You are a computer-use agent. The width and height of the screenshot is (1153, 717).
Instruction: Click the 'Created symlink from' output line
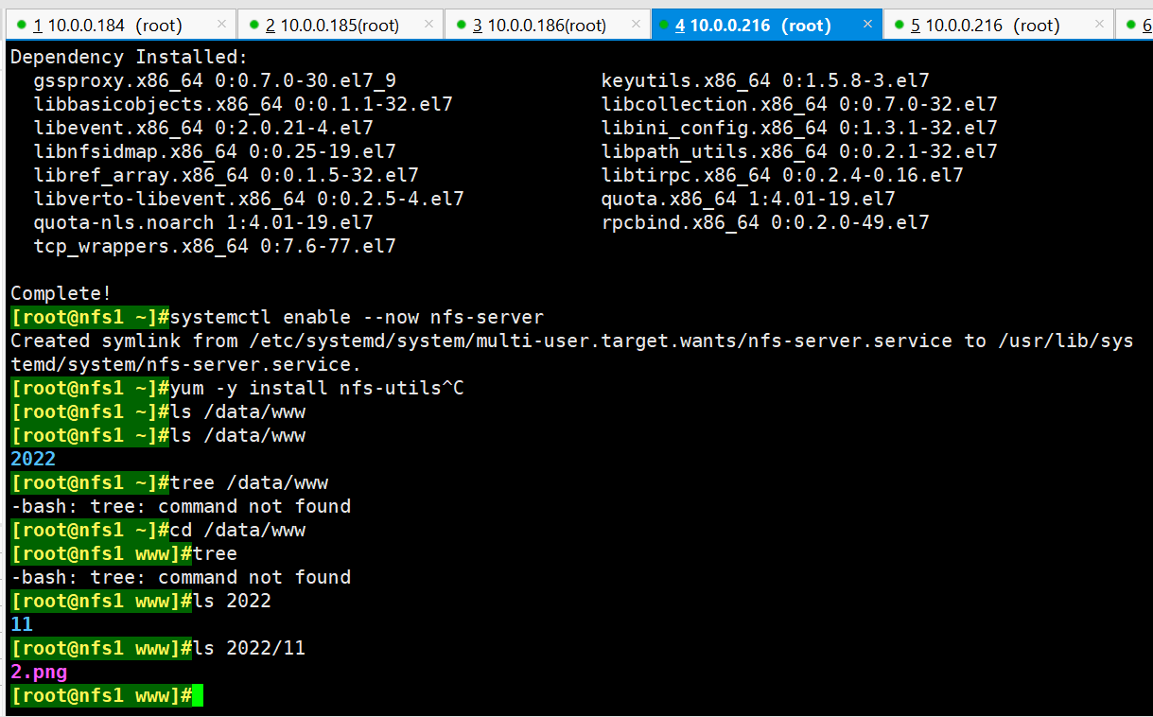pos(572,341)
